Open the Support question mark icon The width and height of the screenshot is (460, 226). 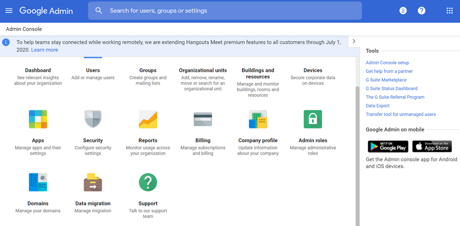point(148,183)
